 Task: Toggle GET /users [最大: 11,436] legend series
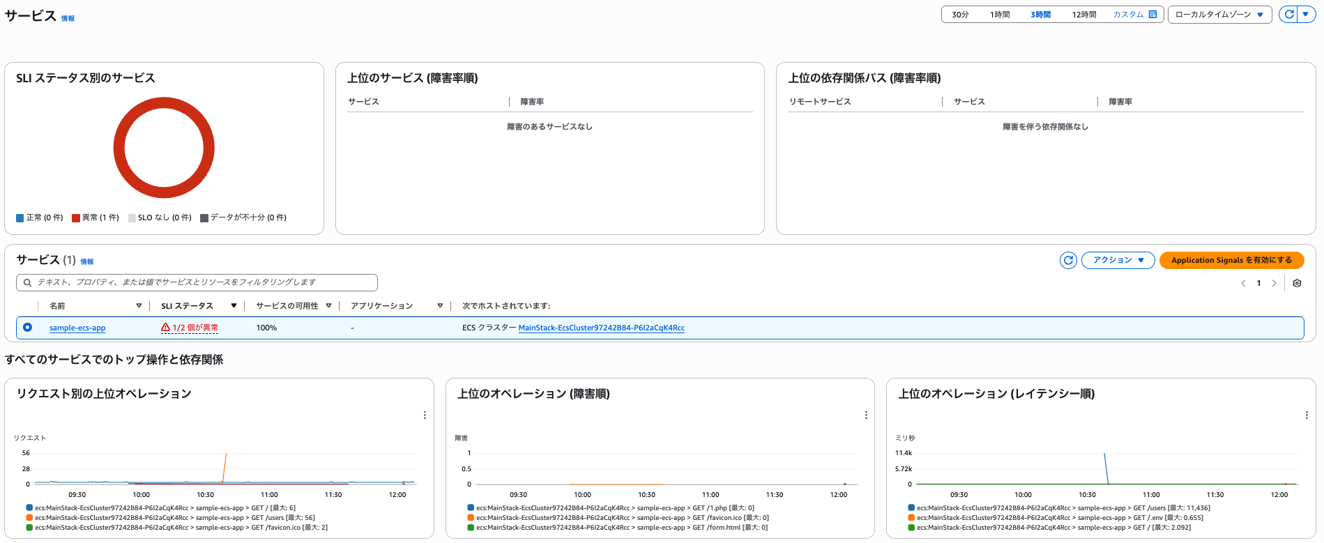click(x=1059, y=508)
